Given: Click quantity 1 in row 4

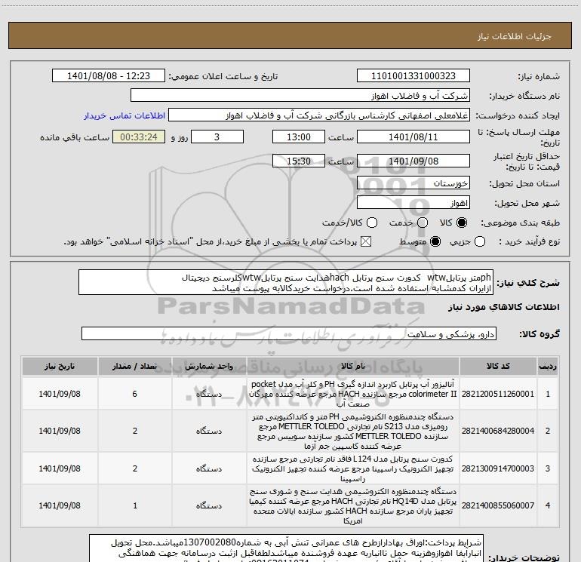Looking at the screenshot, I should coord(135,505).
